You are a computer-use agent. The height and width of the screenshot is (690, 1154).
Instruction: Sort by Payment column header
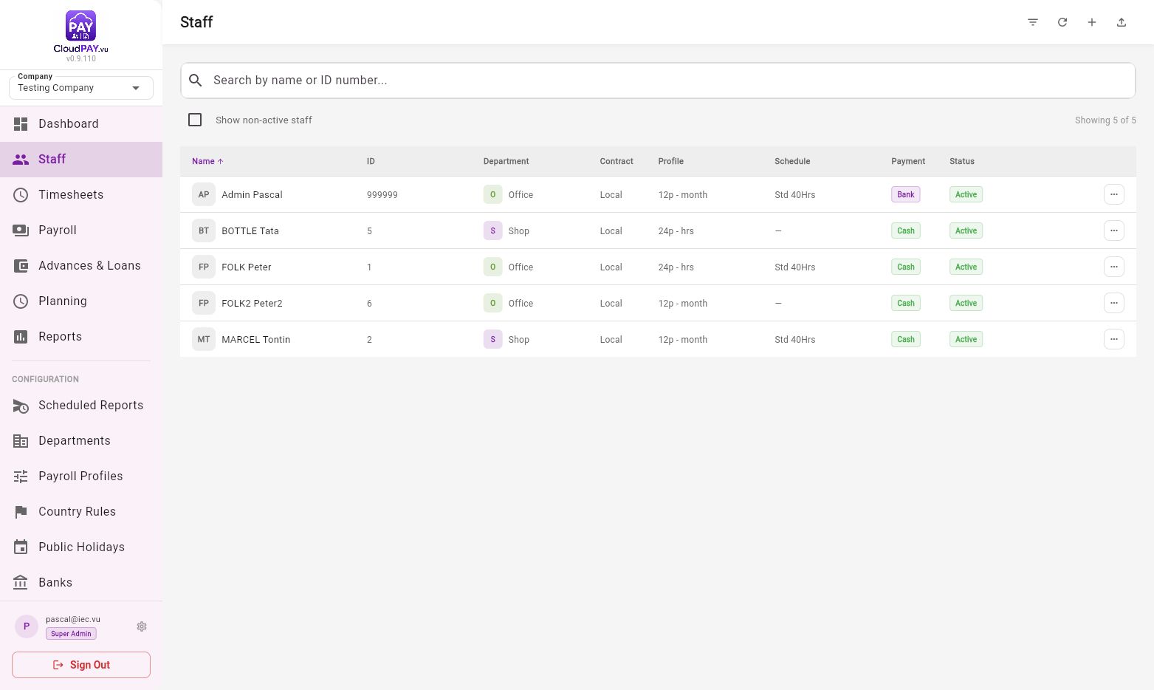coord(908,161)
